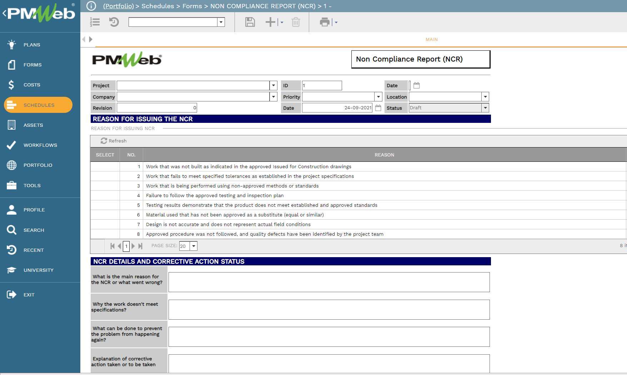Screen dimensions: 627x375
Task: Toggle select cell for reason row 7
Action: pos(105,224)
